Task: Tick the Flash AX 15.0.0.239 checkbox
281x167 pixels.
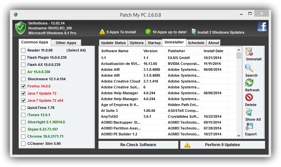Action: point(23,65)
